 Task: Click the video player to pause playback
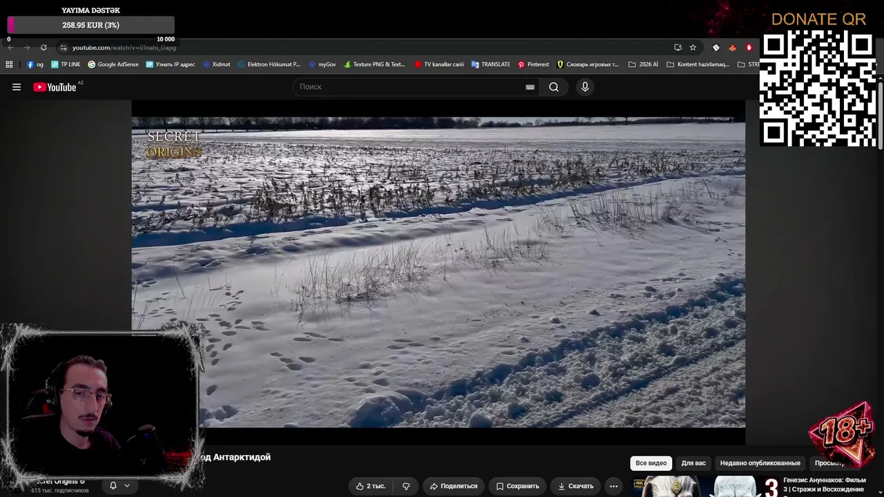pos(438,273)
